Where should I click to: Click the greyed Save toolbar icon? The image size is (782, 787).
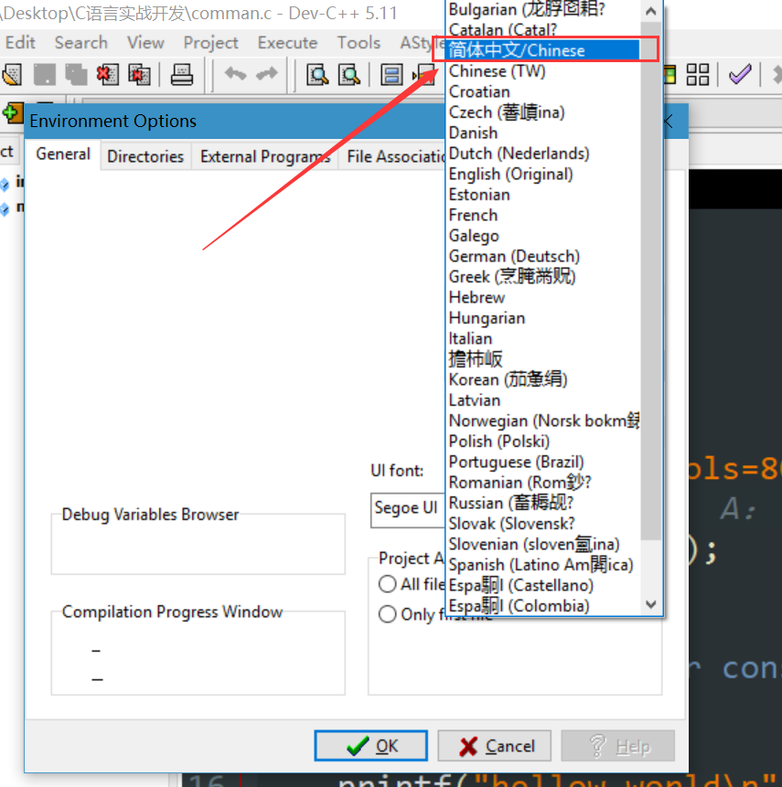(x=44, y=75)
